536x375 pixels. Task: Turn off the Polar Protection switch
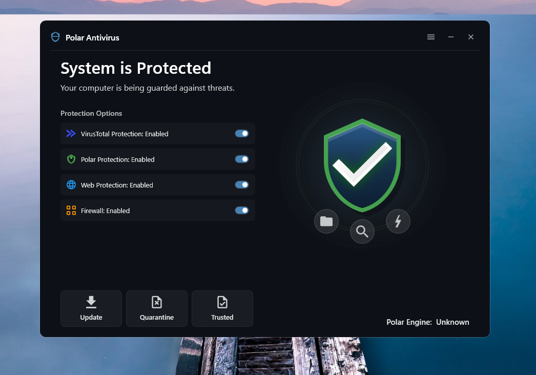[x=242, y=159]
